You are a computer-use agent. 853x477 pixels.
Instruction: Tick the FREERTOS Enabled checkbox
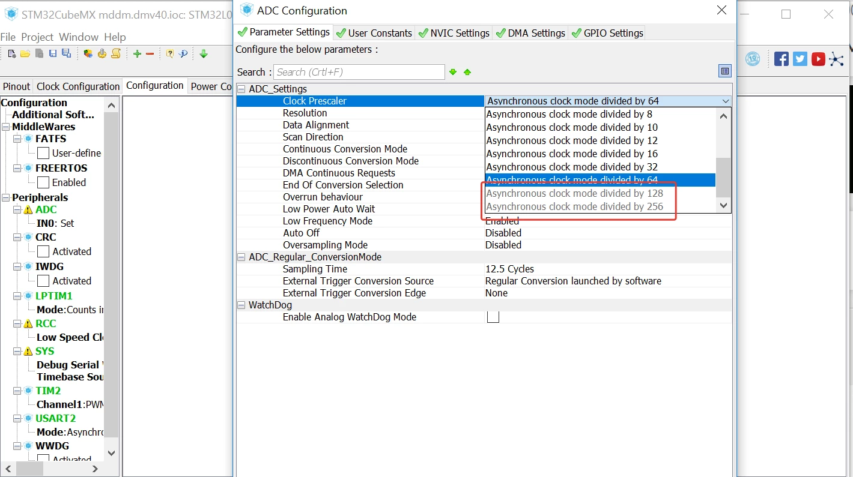tap(43, 182)
